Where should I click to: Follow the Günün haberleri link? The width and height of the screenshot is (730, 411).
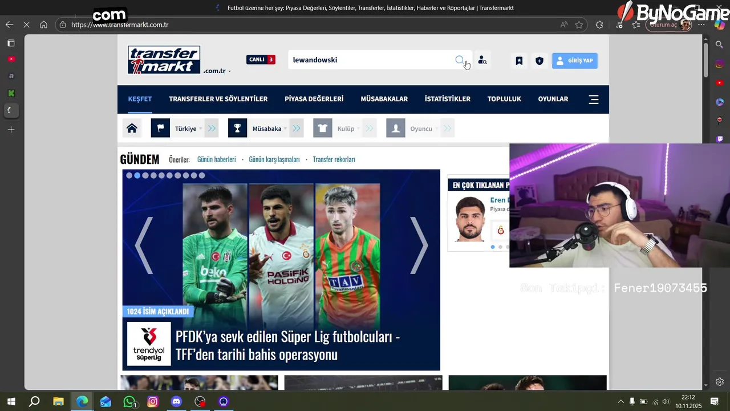click(216, 159)
